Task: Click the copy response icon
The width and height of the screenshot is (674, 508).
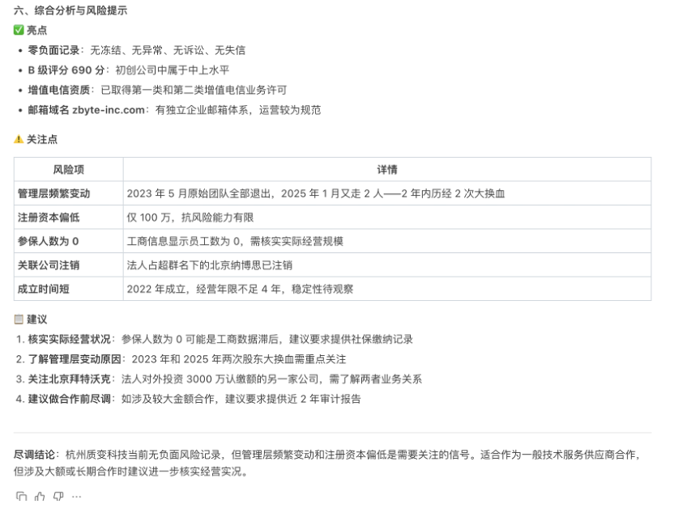Action: tap(22, 497)
